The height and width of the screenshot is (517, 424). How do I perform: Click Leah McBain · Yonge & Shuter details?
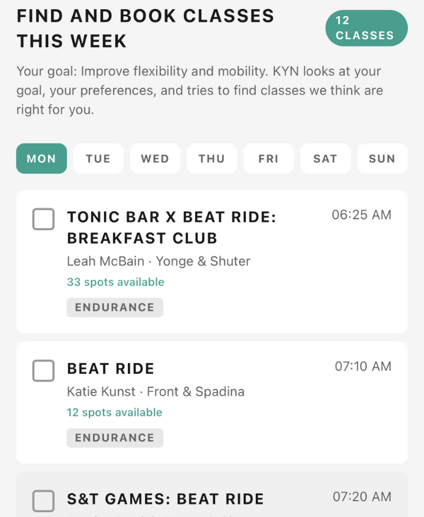click(x=159, y=261)
